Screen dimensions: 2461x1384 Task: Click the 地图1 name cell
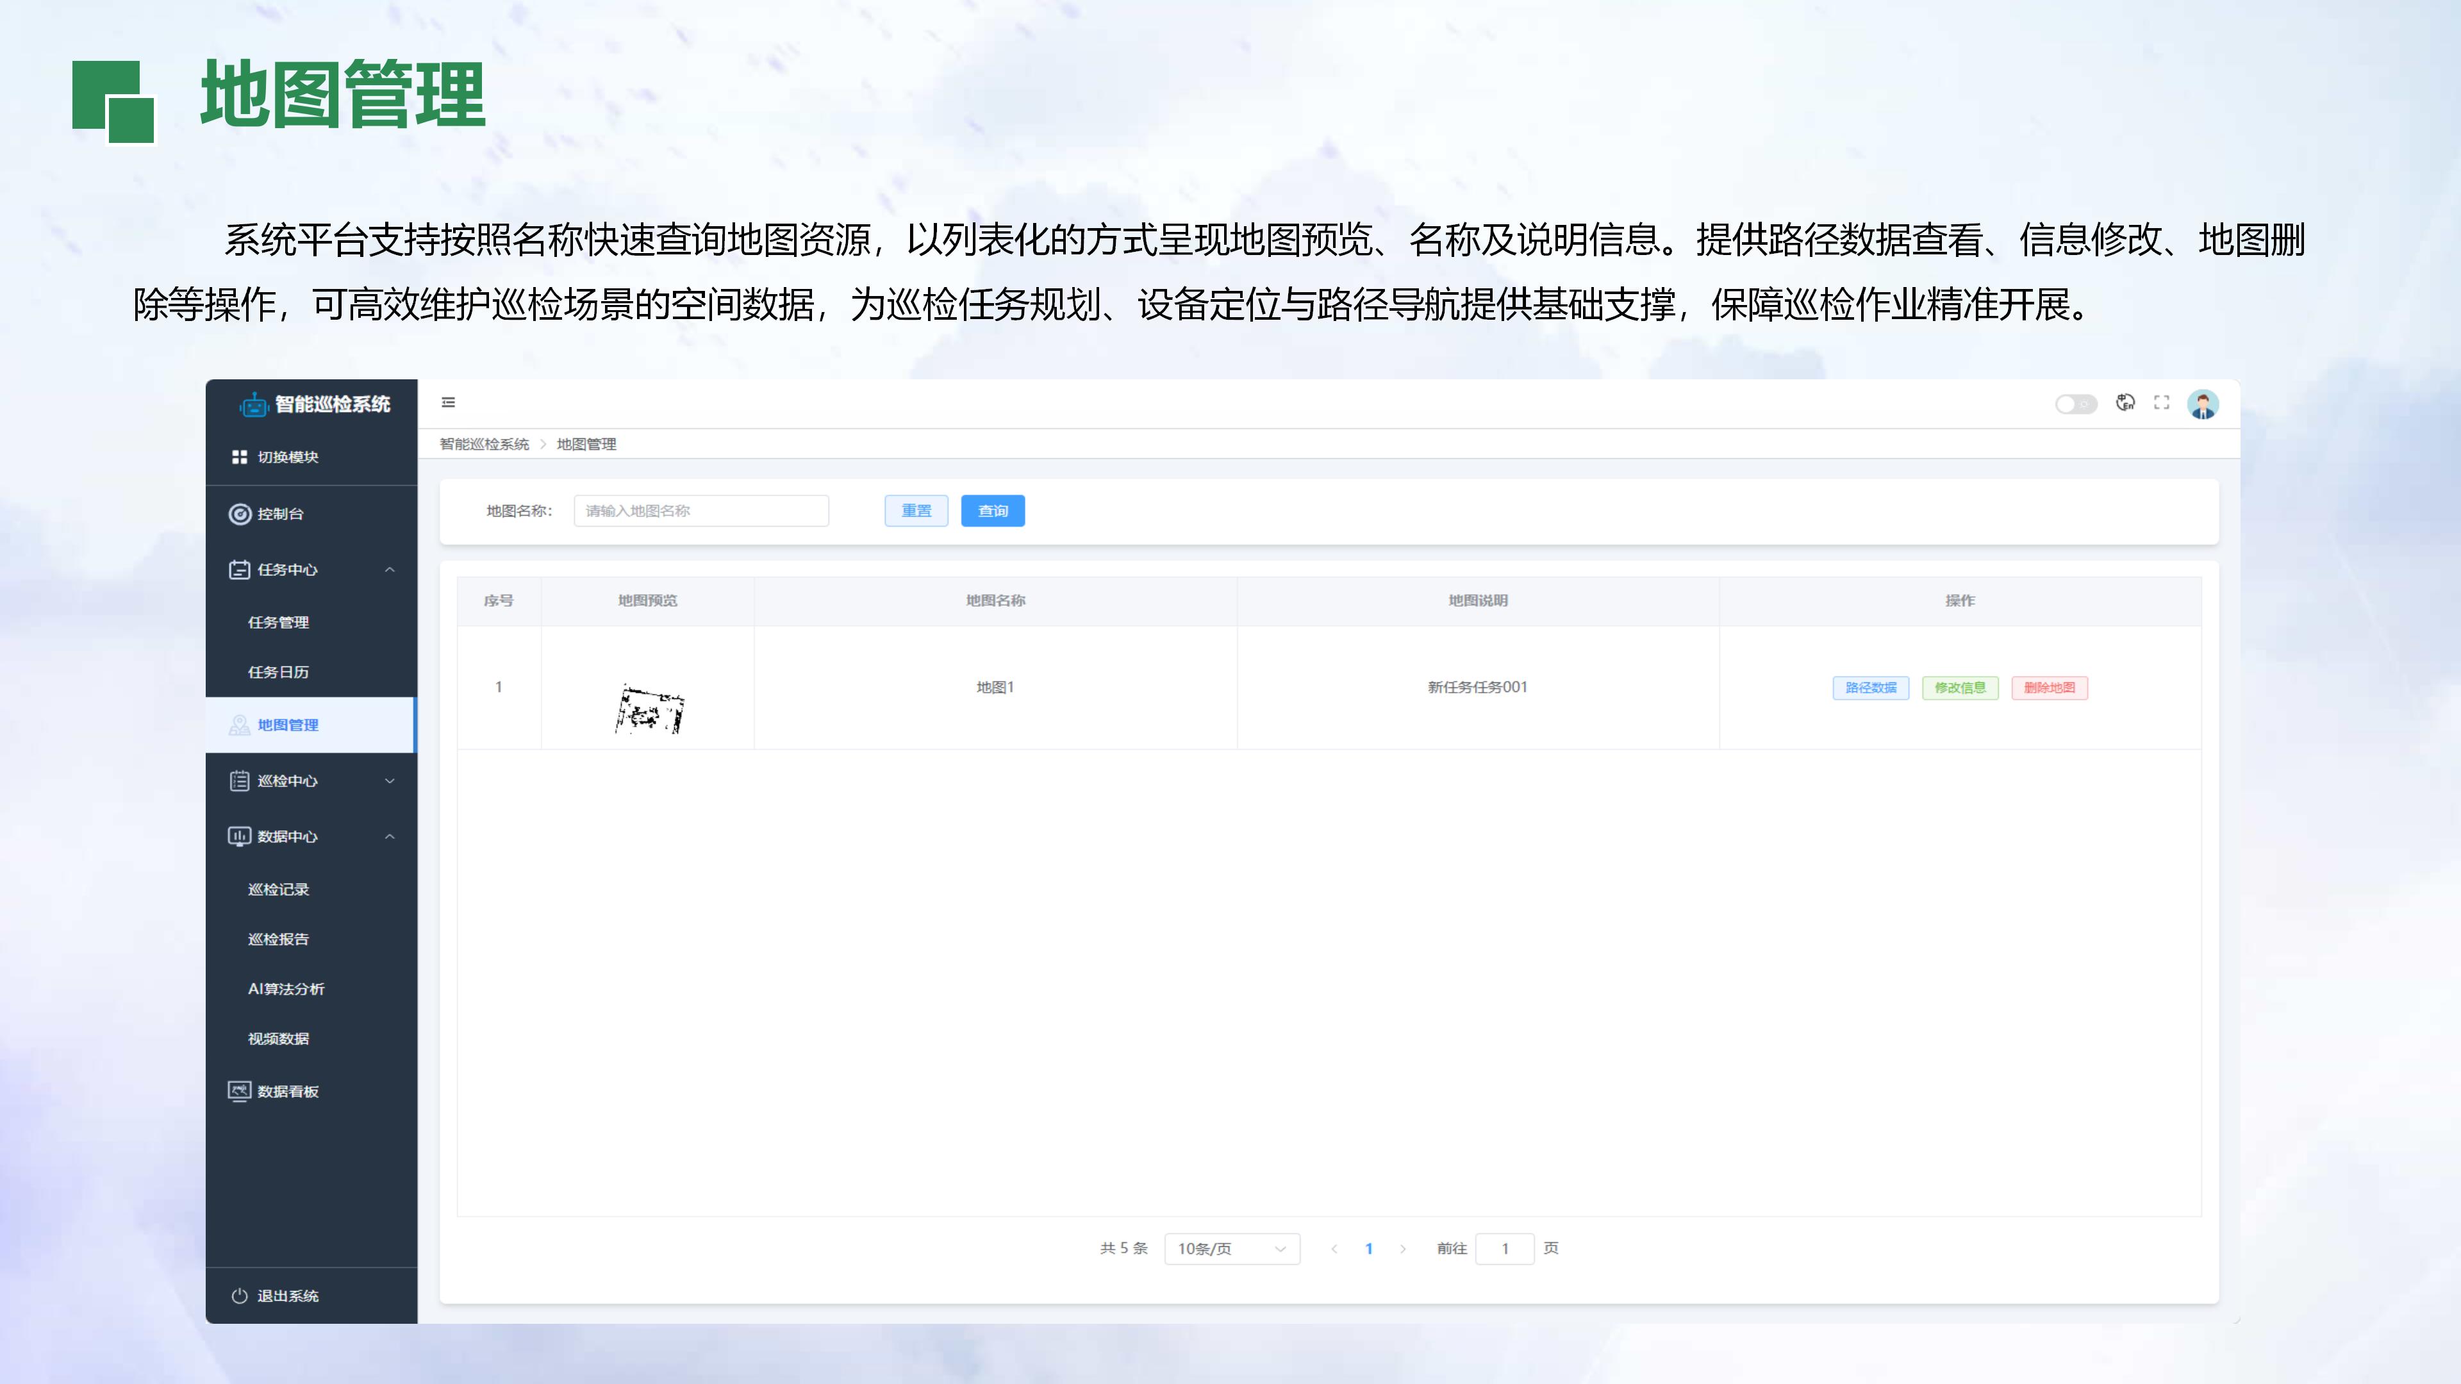(995, 688)
